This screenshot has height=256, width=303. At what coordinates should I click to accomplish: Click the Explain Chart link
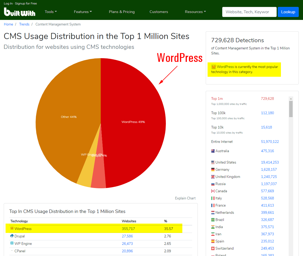point(185,198)
